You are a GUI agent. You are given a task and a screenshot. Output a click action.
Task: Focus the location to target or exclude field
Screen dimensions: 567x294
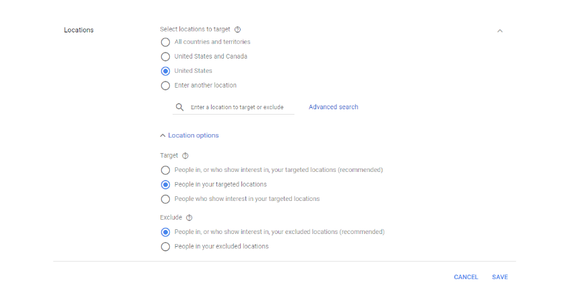pos(233,107)
